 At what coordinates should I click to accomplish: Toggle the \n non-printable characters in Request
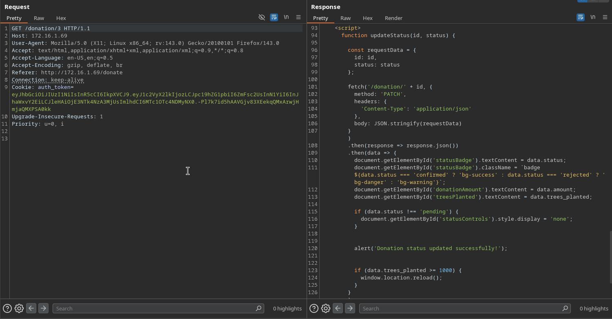click(x=286, y=17)
